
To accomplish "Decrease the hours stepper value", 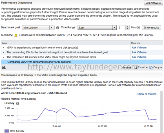I will 127,29.
